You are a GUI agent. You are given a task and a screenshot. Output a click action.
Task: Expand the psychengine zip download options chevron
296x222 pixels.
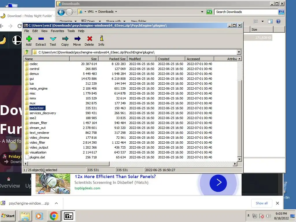56,203
